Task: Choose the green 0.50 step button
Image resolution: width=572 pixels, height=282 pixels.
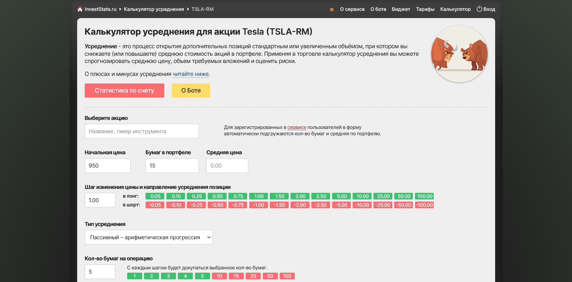Action: point(217,196)
